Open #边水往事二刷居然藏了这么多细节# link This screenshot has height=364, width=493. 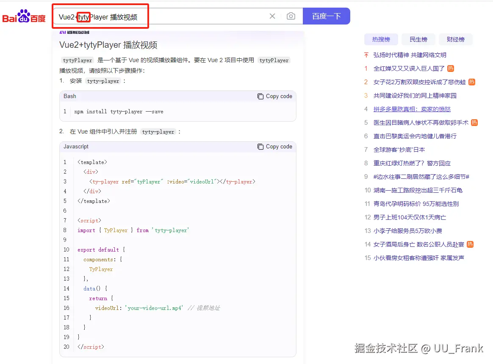(x=421, y=177)
